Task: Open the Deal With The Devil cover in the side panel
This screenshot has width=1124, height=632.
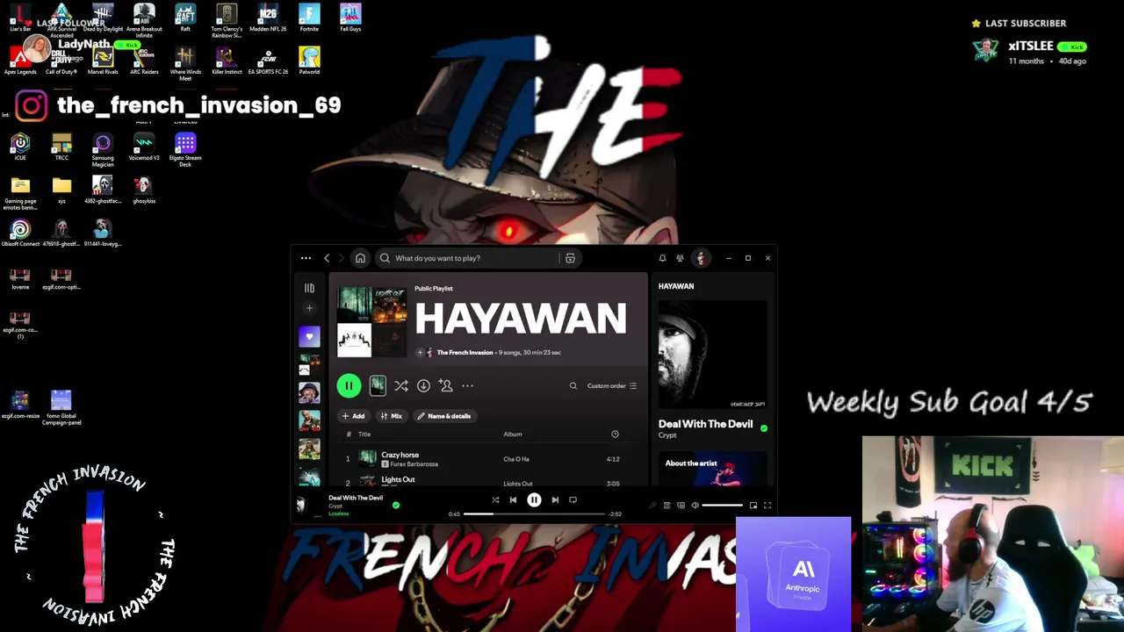Action: pos(712,355)
